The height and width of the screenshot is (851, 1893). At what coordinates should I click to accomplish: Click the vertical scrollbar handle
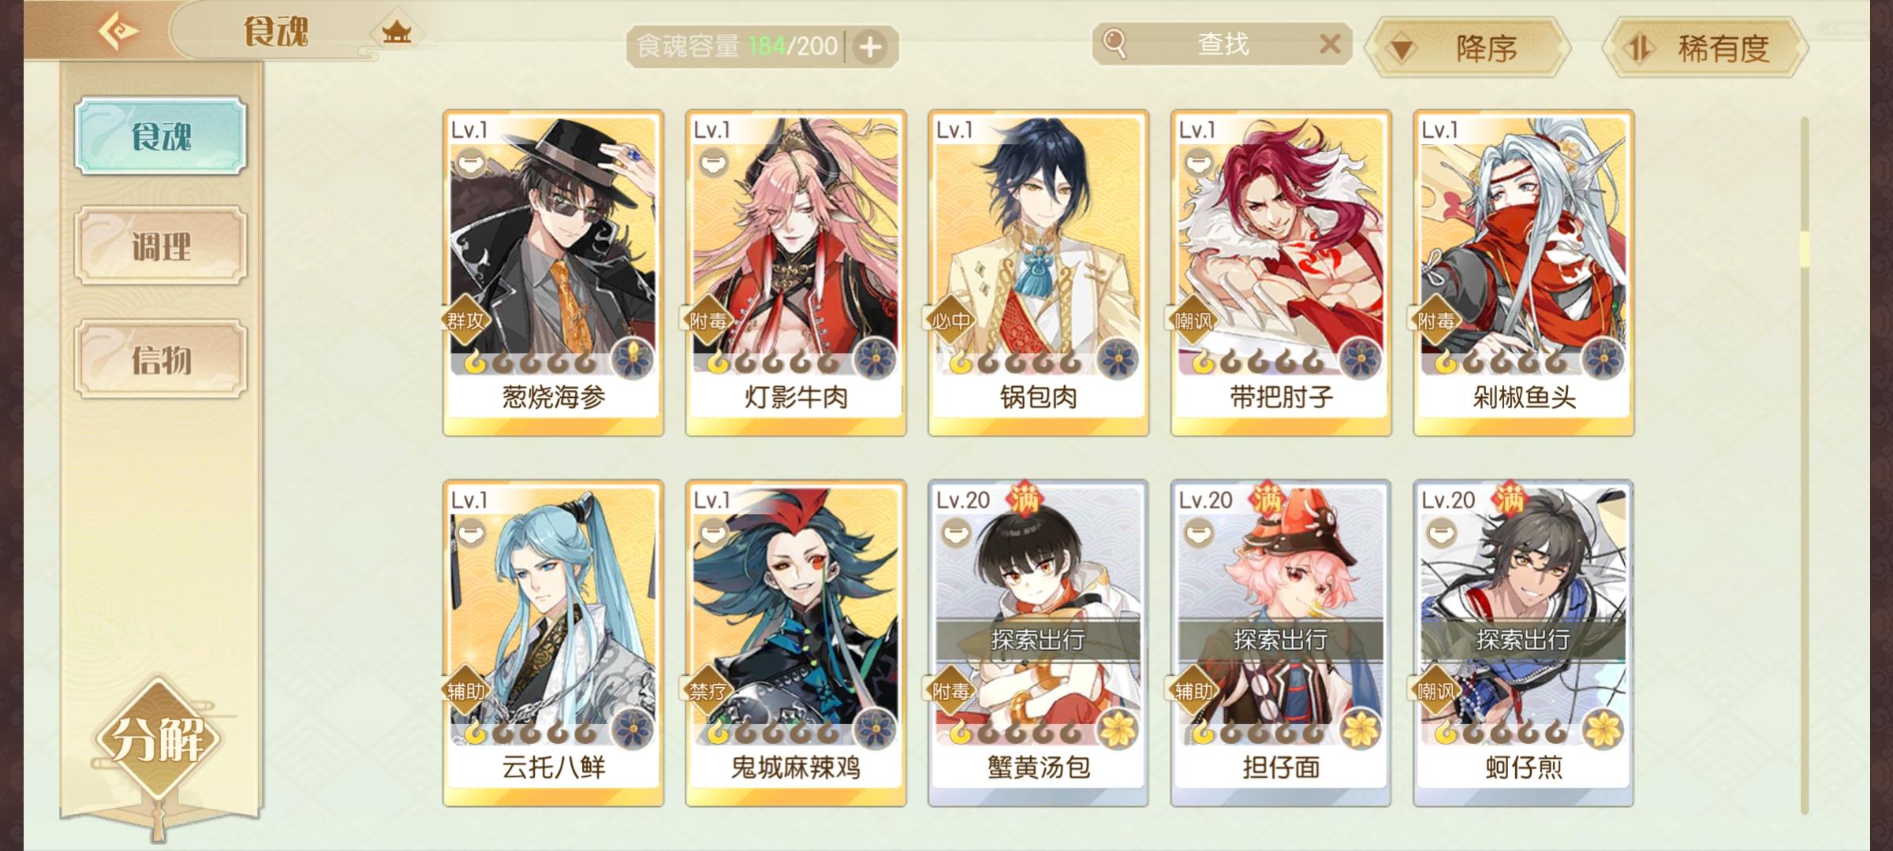(x=1805, y=249)
